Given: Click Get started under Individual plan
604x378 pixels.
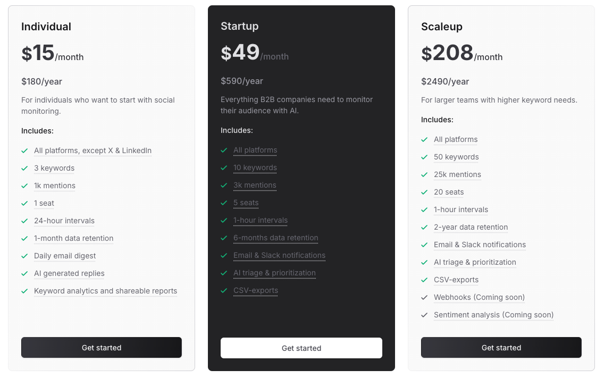Looking at the screenshot, I should coord(102,348).
